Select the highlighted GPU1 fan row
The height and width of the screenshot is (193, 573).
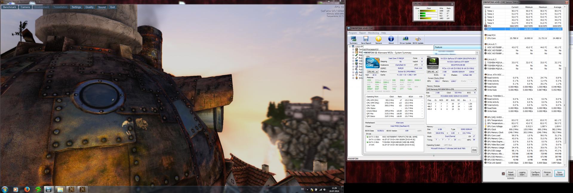[x=523, y=29]
